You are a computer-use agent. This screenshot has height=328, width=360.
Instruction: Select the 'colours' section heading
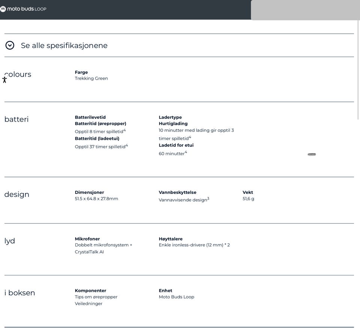click(x=19, y=74)
